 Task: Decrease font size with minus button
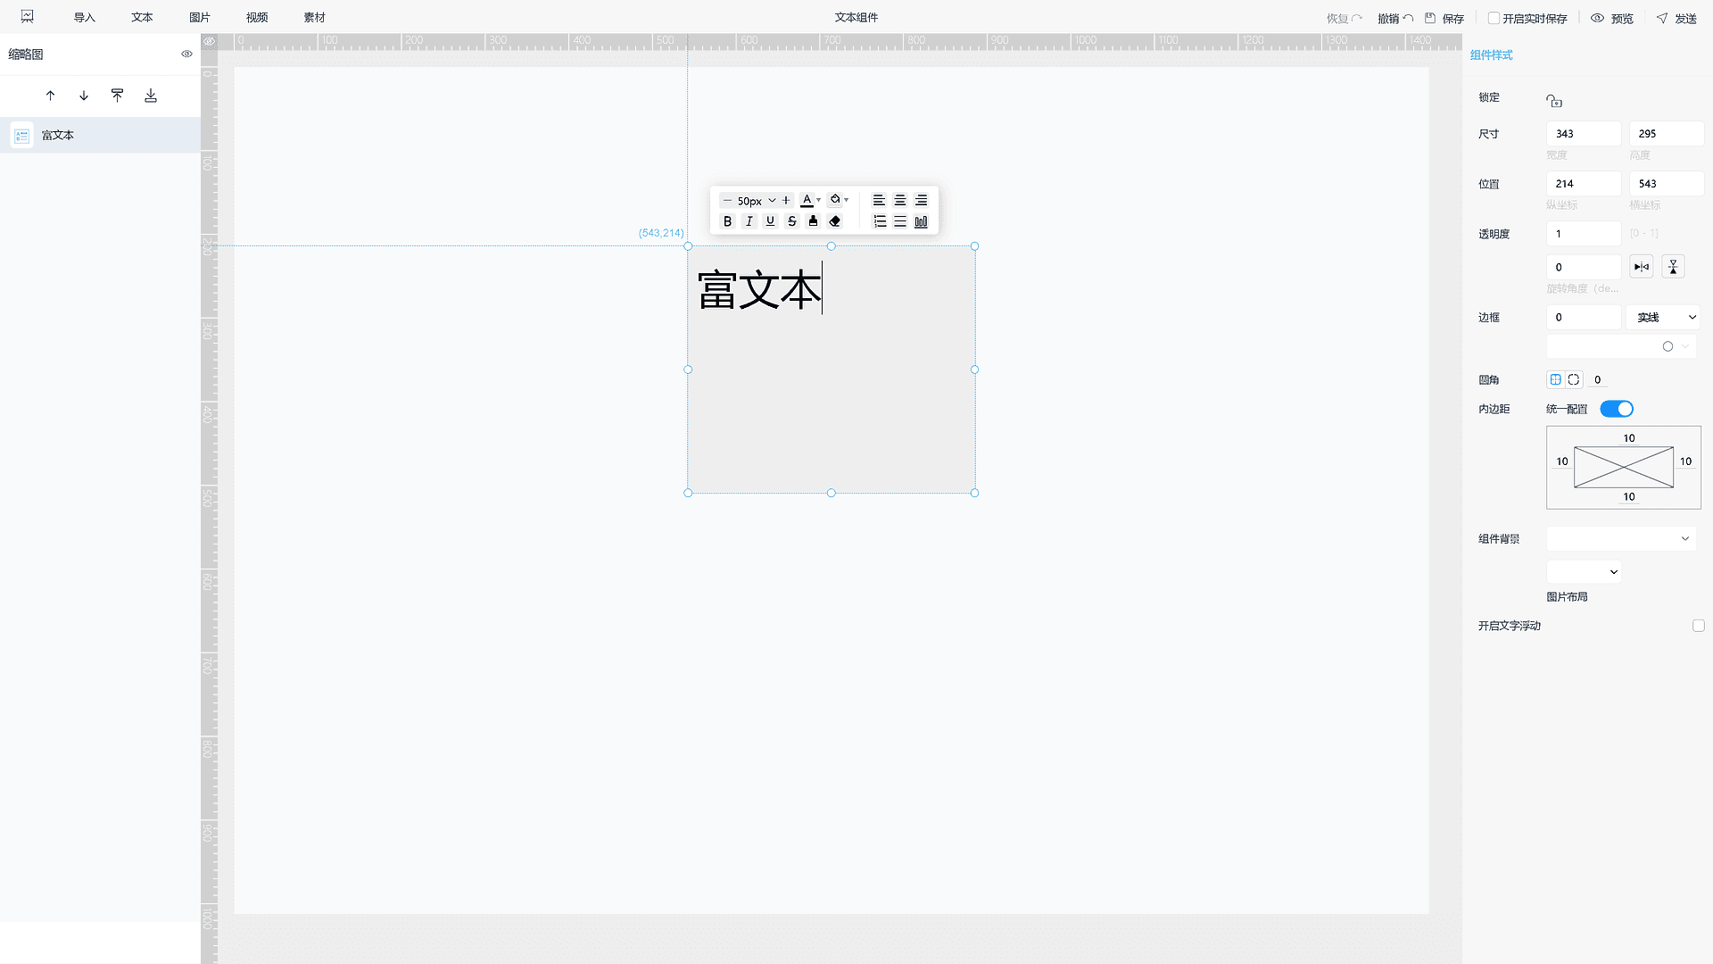727,201
